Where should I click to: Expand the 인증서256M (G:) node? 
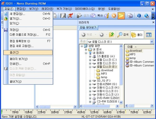[90, 84]
